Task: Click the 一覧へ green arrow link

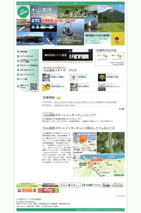Action: click(121, 109)
